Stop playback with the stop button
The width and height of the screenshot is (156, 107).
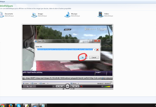(x=54, y=86)
